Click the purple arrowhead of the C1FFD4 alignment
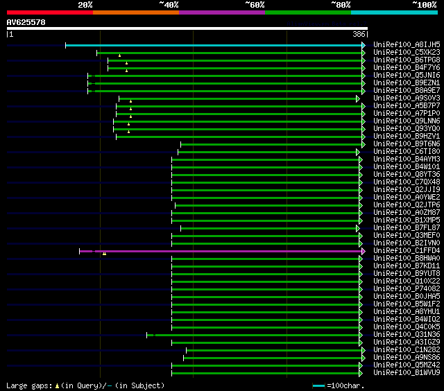Viewport: 444px width, 391px height. pos(364,251)
